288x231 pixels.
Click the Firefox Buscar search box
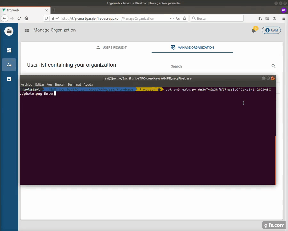(218, 19)
